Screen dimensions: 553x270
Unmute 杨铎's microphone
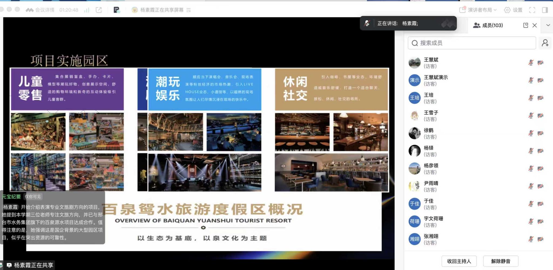tap(531, 151)
